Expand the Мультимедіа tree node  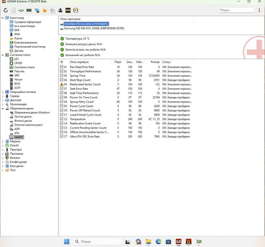(2, 104)
